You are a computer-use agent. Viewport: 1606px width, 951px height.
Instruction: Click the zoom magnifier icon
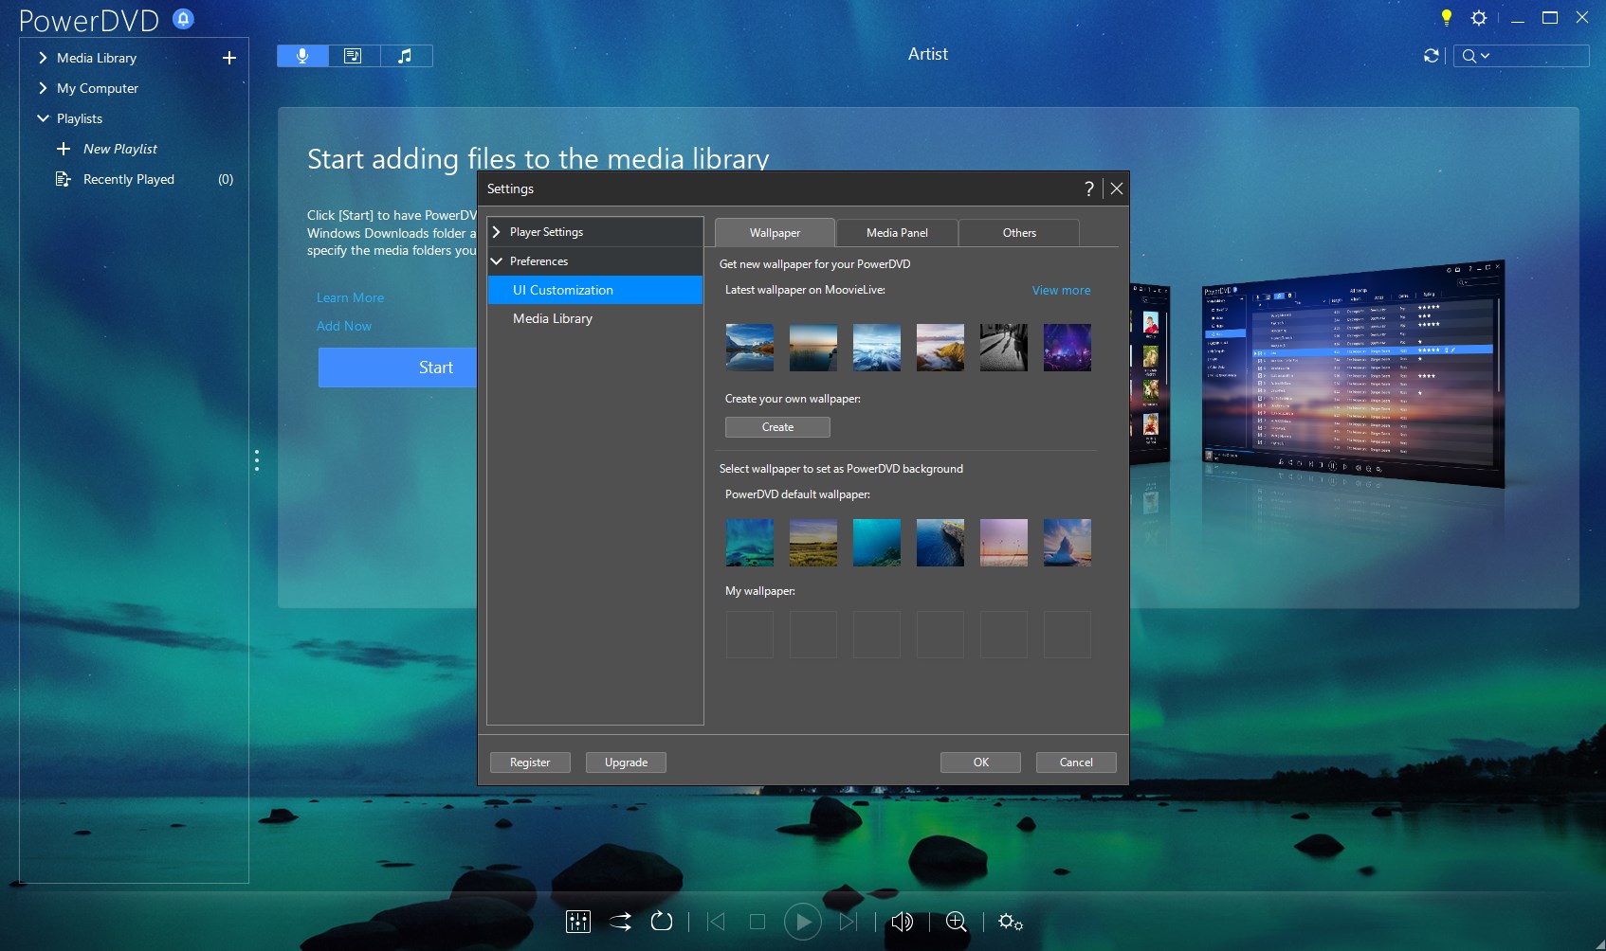pos(957,922)
